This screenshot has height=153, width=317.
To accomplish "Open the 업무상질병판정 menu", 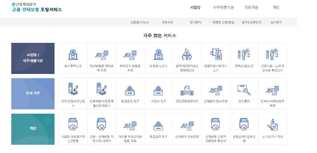I will [x=251, y=22].
